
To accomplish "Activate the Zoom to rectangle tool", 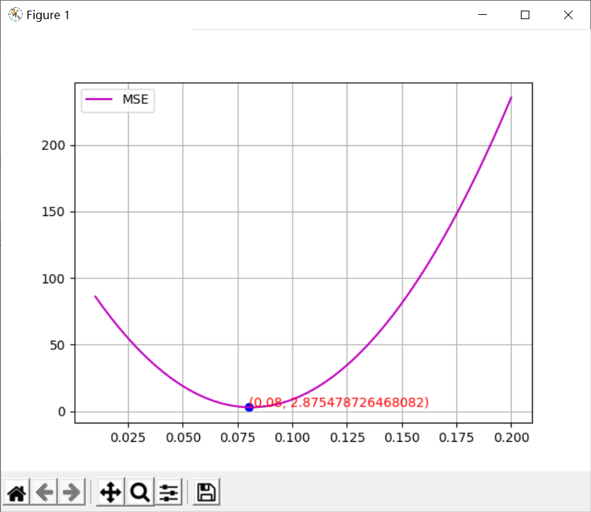I will click(140, 492).
